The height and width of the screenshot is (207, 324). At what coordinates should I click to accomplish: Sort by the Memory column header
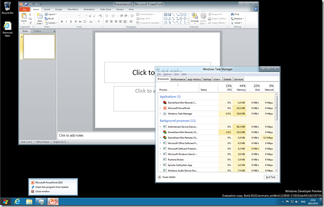pos(239,87)
